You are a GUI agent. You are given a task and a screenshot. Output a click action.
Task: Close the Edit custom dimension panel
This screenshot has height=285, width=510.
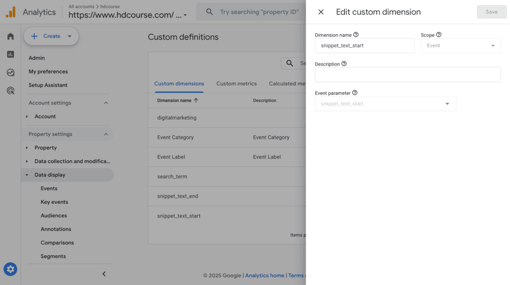point(321,12)
